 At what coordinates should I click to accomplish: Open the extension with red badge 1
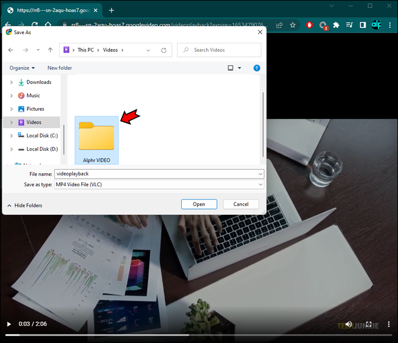point(323,26)
